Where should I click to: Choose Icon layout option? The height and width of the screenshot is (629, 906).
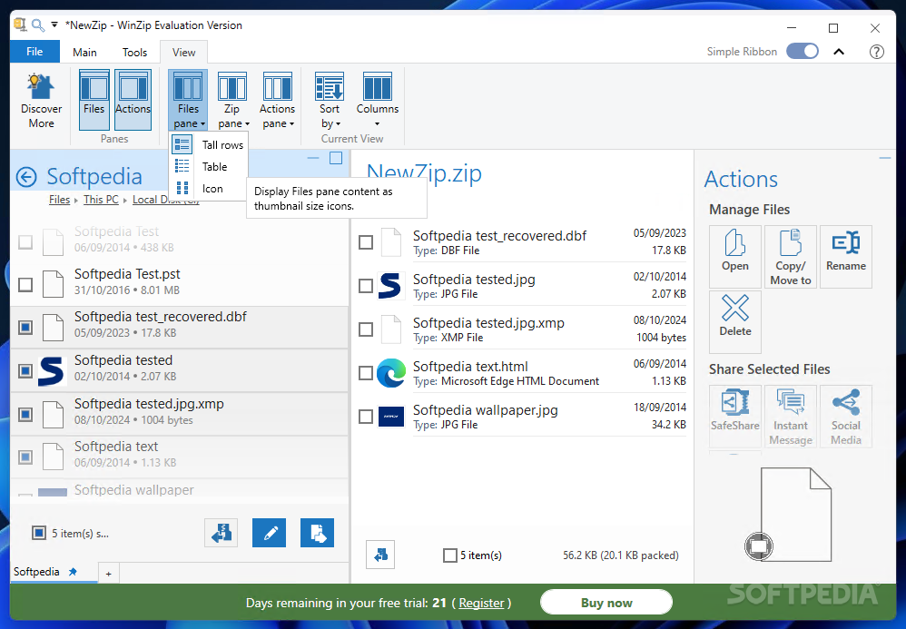[209, 189]
